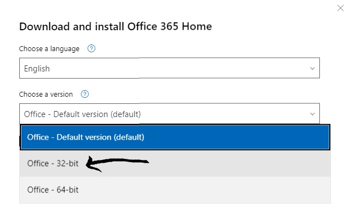The image size is (348, 205).
Task: Click the Download and install Office 365 Home heading
Action: point(116,26)
